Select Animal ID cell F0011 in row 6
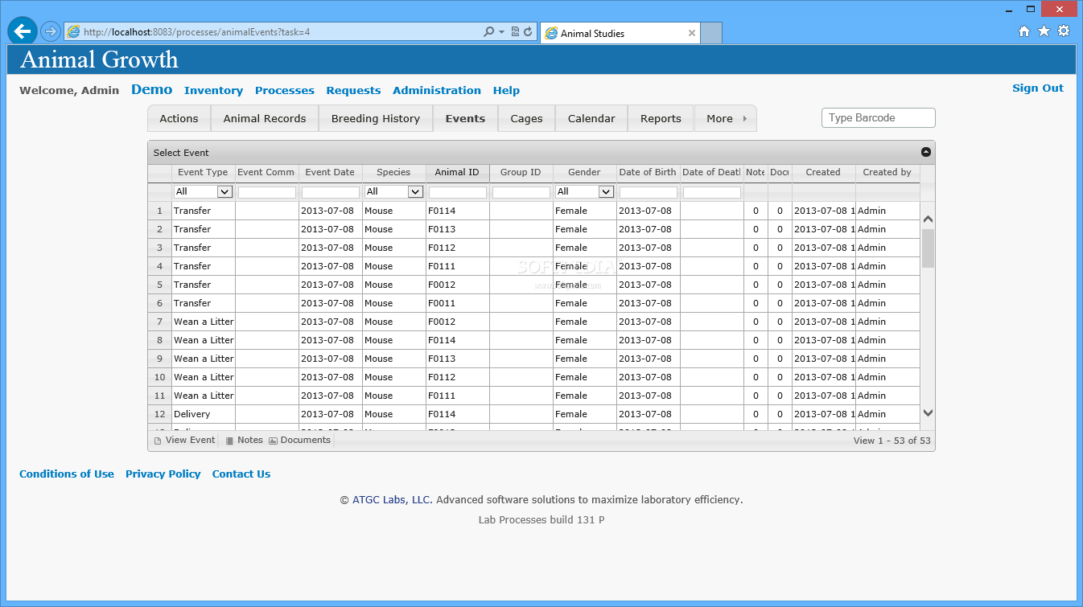This screenshot has width=1083, height=607. 458,303
